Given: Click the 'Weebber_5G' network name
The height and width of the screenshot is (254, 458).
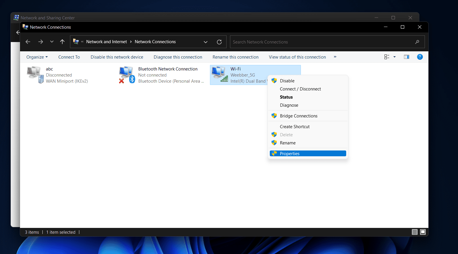Looking at the screenshot, I should point(243,75).
